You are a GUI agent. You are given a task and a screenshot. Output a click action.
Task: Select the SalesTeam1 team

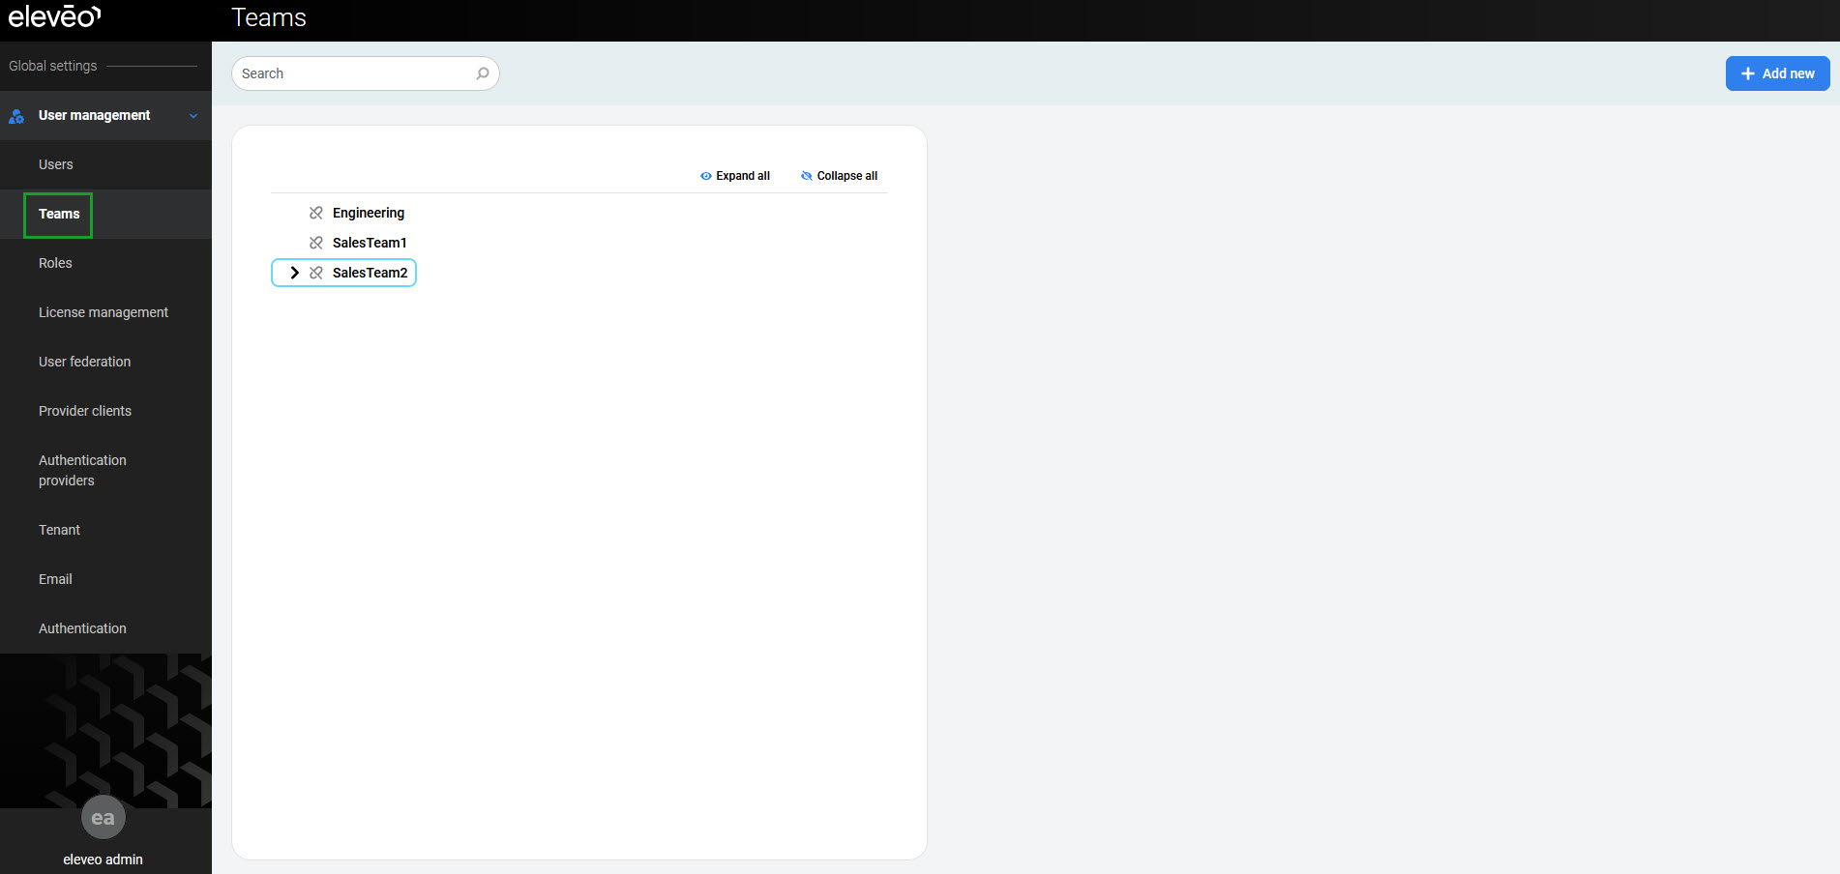click(x=370, y=243)
